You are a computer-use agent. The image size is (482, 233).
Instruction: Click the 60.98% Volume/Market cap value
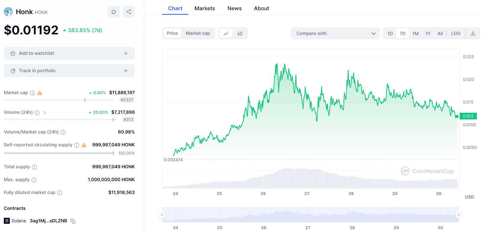(126, 132)
